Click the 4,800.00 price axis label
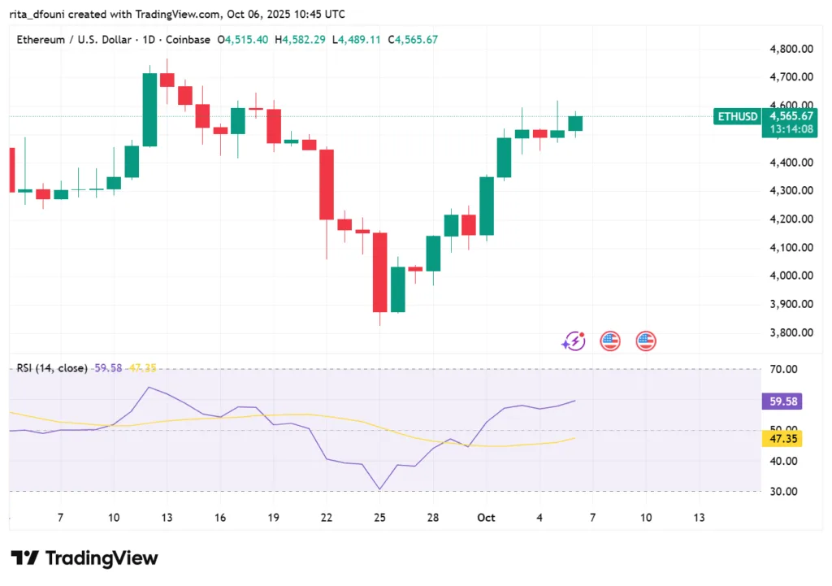Viewport: 832px width, 586px height. point(791,49)
